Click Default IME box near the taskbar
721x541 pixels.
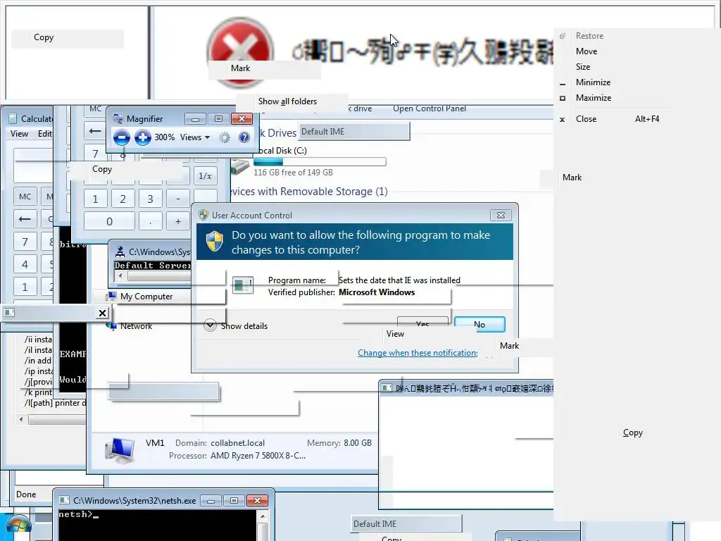pyautogui.click(x=406, y=523)
